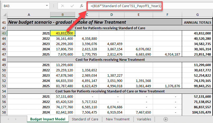Click the ANNUAL TOTALS header cell
Viewport: 213px width, 123px height.
(197, 22)
